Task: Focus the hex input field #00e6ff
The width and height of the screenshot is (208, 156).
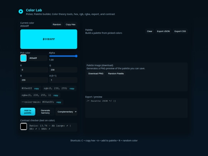Action: [37, 58]
